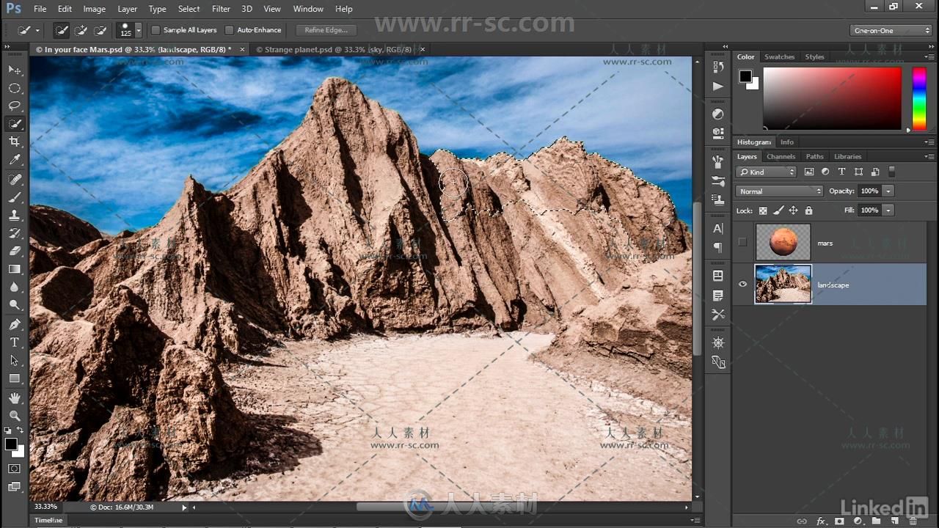Click Subtract from selection mode icon
The height and width of the screenshot is (528, 939).
pos(100,30)
